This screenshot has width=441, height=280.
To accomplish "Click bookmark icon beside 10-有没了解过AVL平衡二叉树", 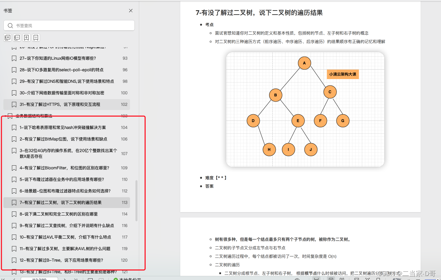I will tap(14, 237).
